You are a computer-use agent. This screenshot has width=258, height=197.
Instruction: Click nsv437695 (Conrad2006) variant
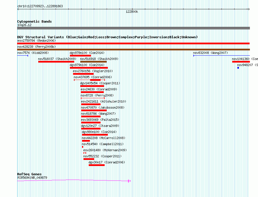[89, 80]
